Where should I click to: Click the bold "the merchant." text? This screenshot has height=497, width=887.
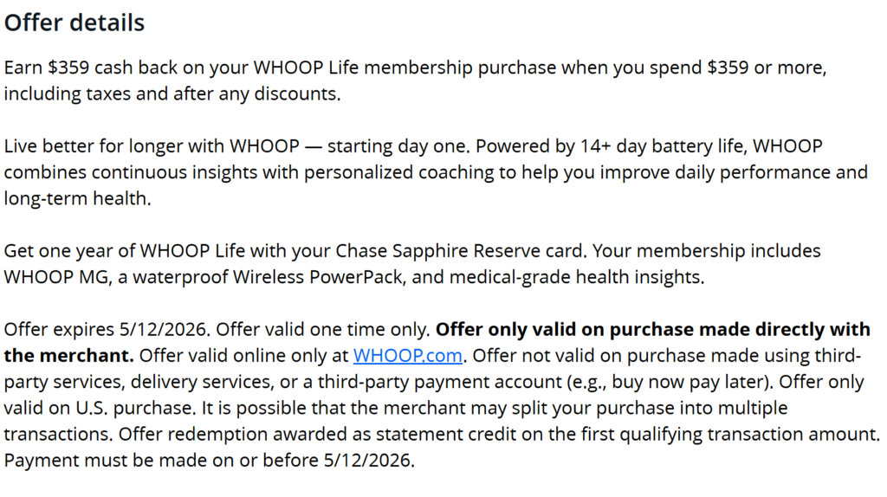(x=68, y=356)
